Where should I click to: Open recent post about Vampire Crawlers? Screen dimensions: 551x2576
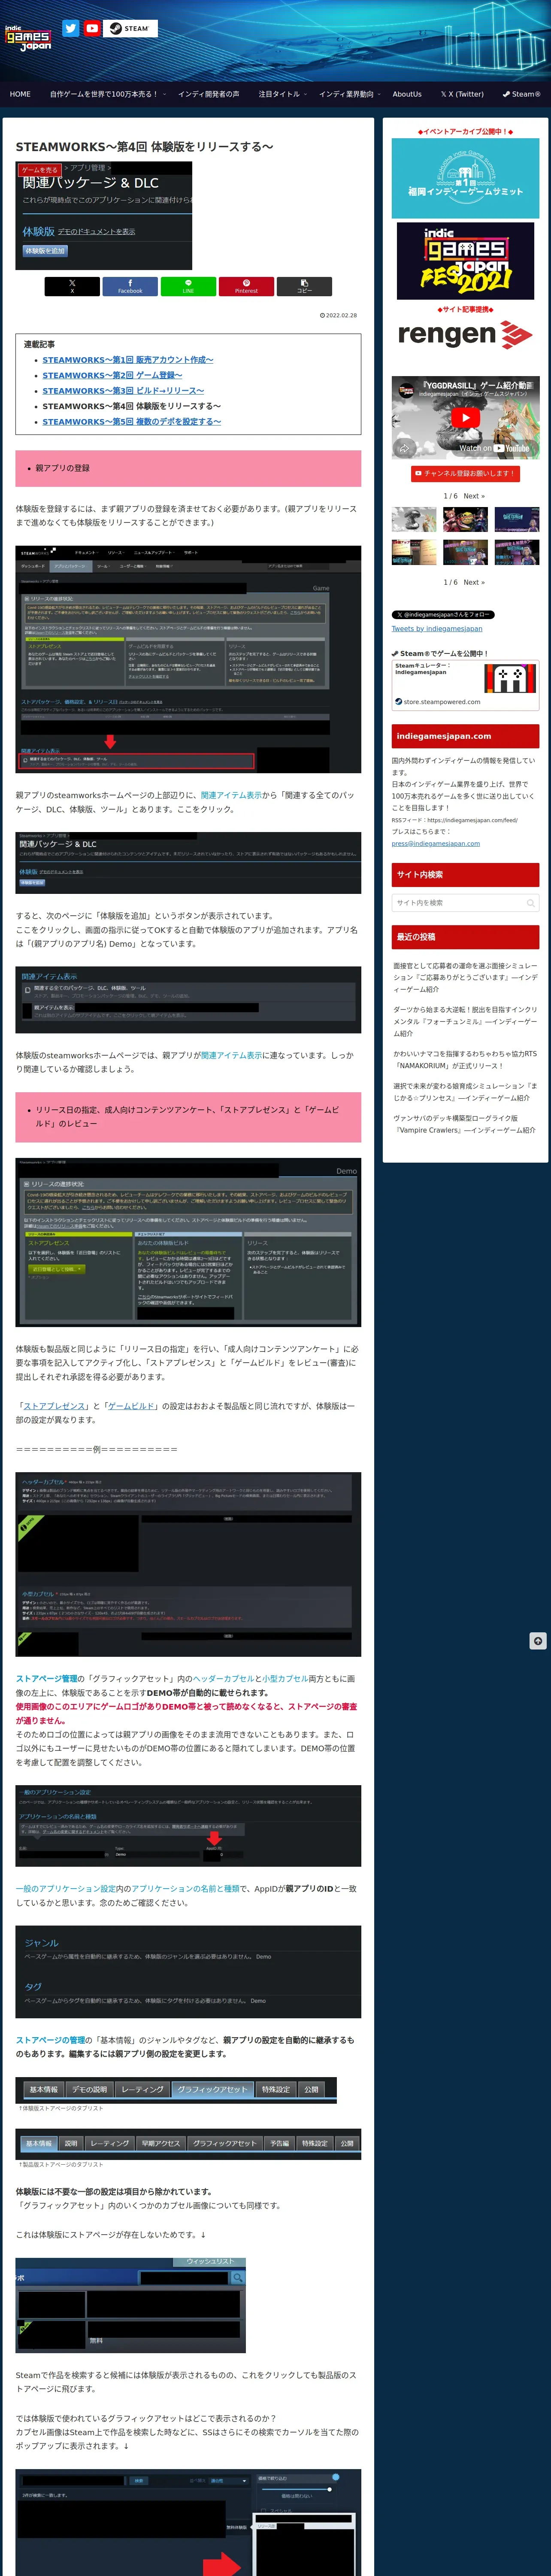click(x=465, y=1124)
